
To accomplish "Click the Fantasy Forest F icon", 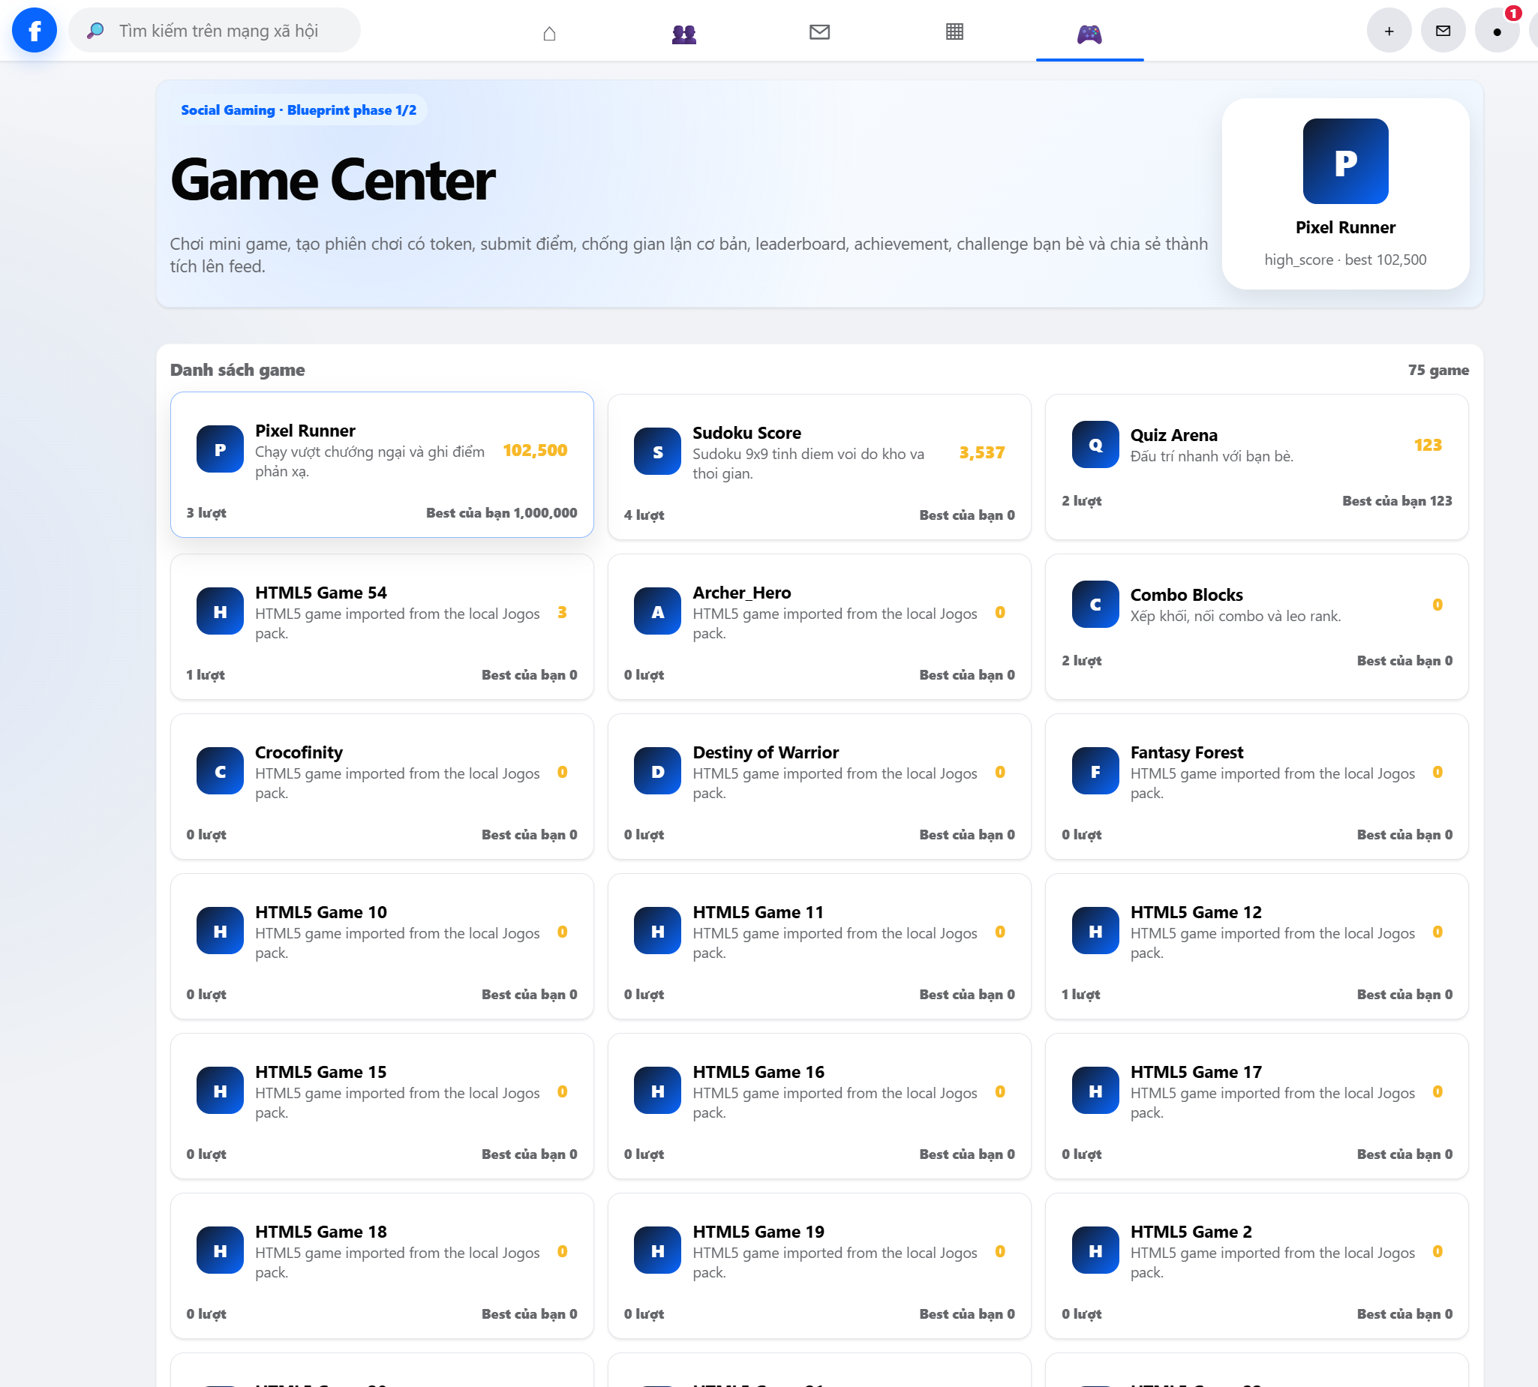I will pos(1095,771).
